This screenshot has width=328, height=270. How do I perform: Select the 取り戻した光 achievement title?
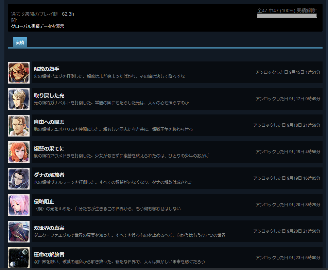49,95
